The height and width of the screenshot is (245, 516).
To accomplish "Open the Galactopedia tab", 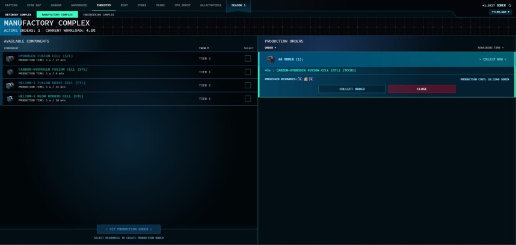I will point(211,5).
